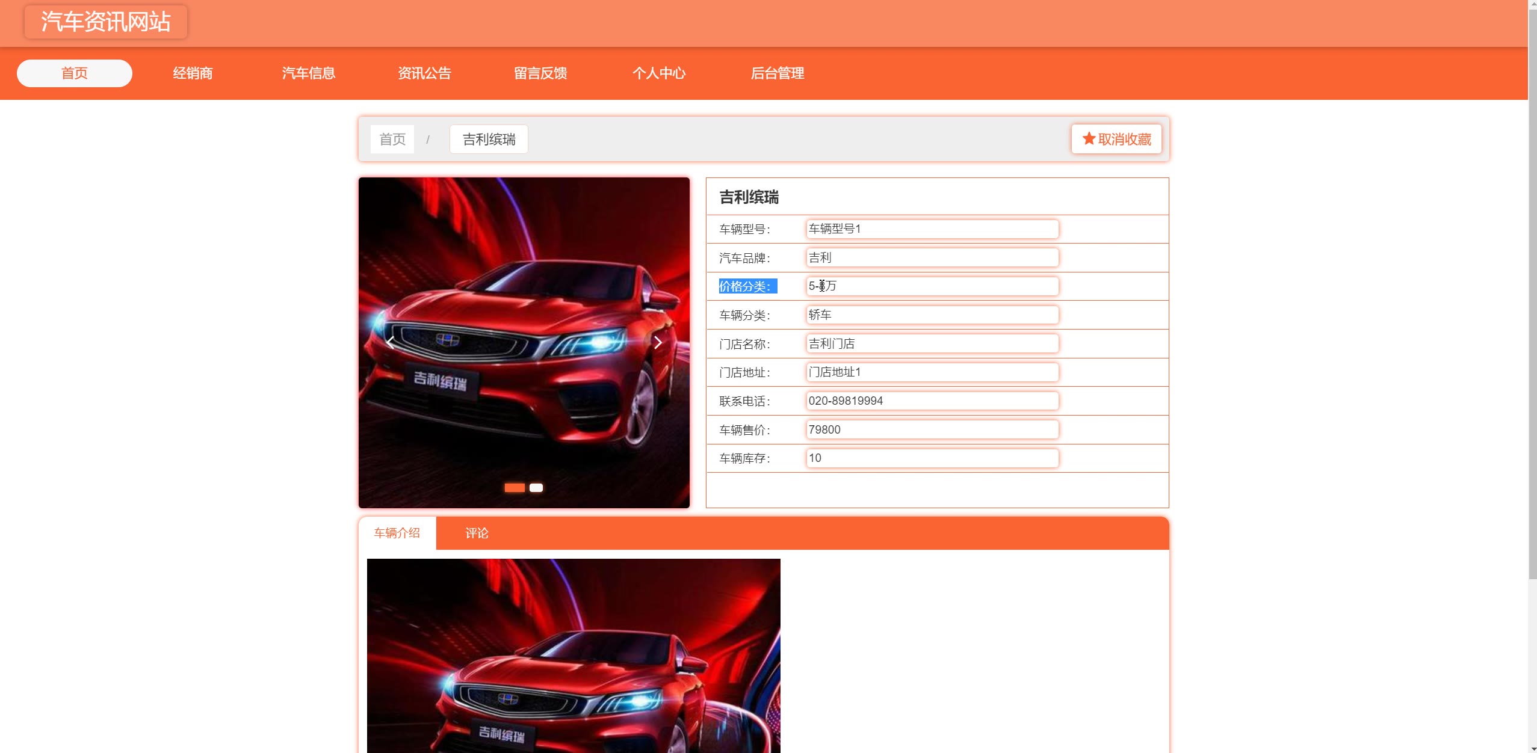Viewport: 1537px width, 753px height.
Task: Click the 门店名称 field showing 吉利门店
Action: pyautogui.click(x=932, y=343)
